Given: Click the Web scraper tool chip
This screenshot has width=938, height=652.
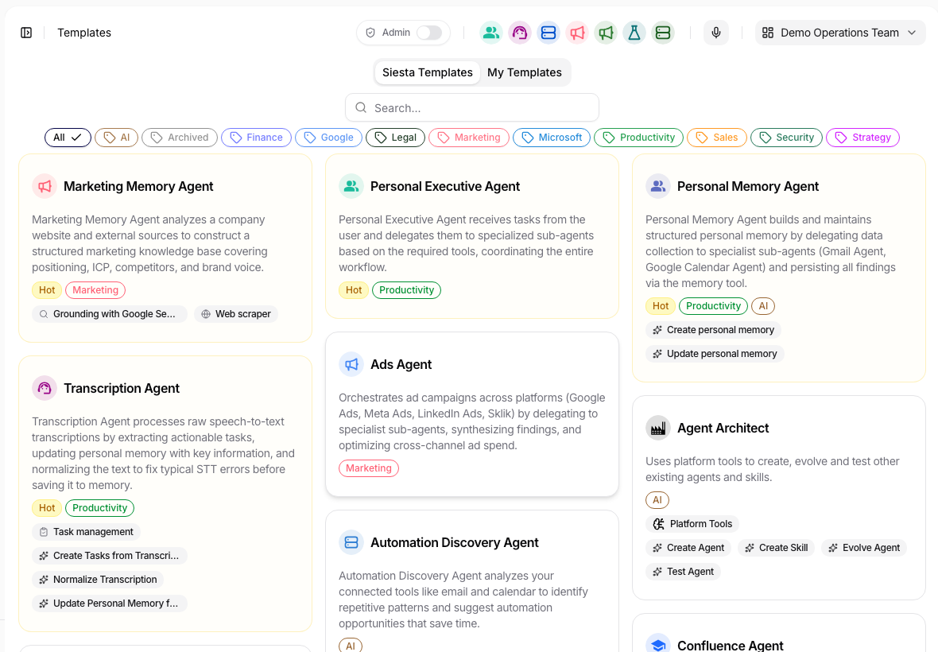Looking at the screenshot, I should click(x=236, y=314).
